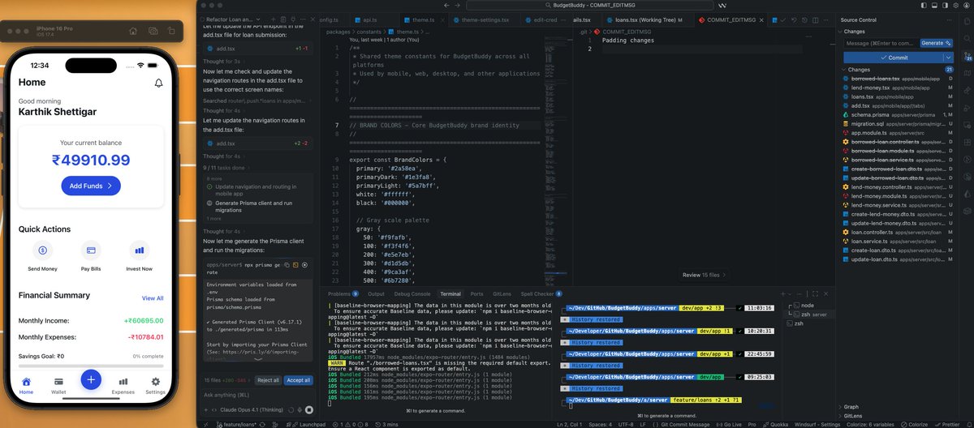Click the Review 15 files button

pos(705,275)
